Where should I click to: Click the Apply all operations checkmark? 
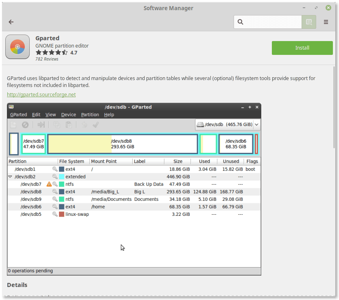(x=96, y=125)
